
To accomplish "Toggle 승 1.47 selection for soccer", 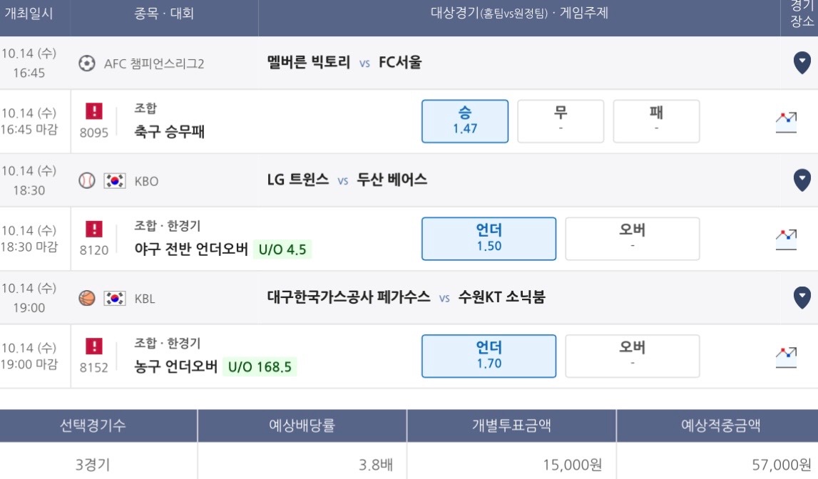I will pos(465,121).
